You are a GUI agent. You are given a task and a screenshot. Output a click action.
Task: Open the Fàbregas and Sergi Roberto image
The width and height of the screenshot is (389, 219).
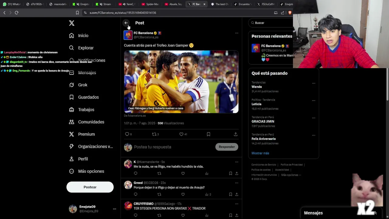click(181, 82)
